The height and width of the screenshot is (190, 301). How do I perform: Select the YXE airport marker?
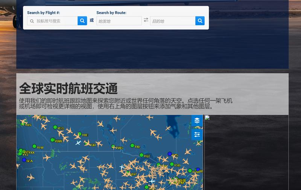80,134
